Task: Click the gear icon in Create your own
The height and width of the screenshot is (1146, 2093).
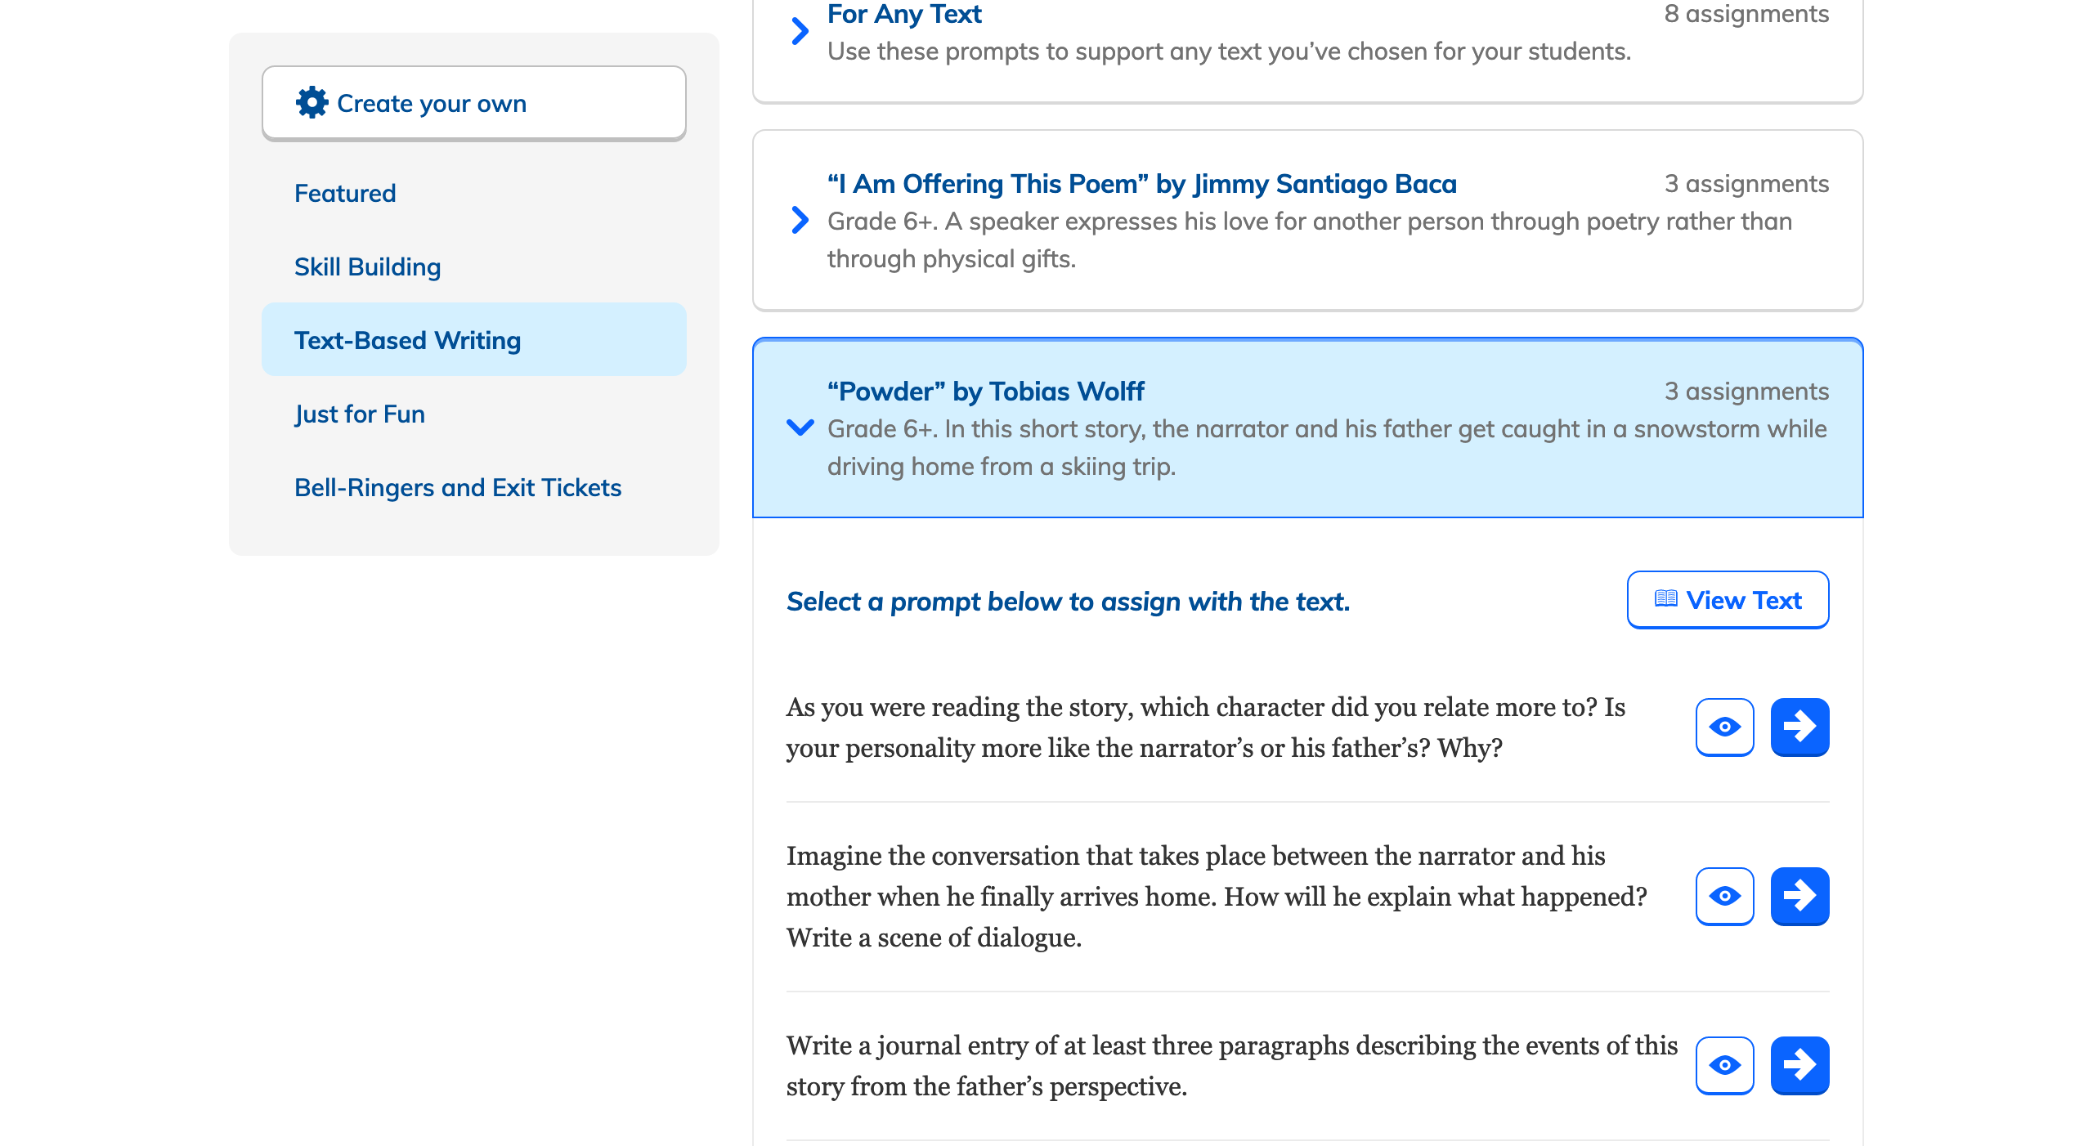Action: point(311,103)
